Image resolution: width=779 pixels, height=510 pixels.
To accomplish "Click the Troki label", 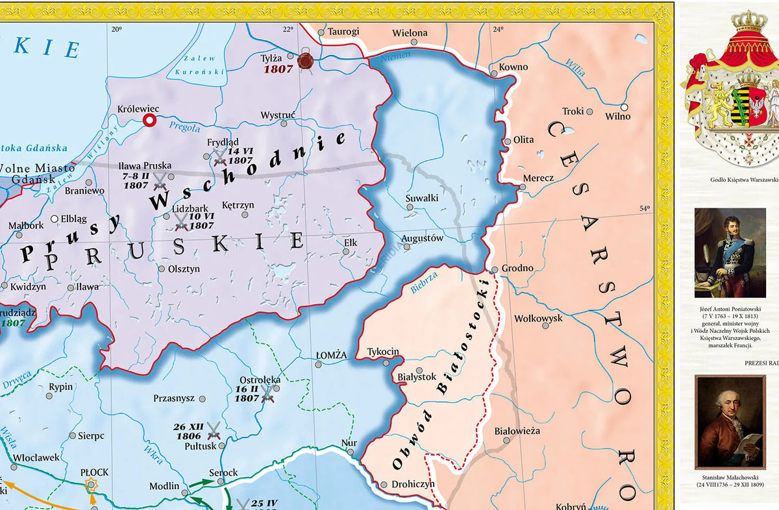I will tap(573, 111).
